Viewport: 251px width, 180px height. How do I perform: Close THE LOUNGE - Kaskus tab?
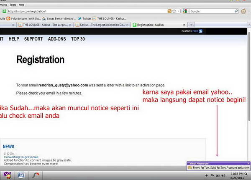70,25
